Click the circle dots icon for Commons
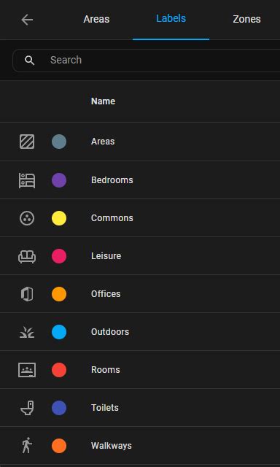Screen dimensions: 280x467 coord(27,218)
